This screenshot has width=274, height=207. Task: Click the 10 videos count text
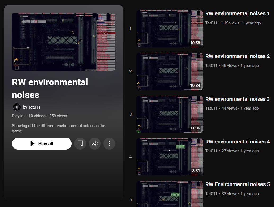click(37, 116)
